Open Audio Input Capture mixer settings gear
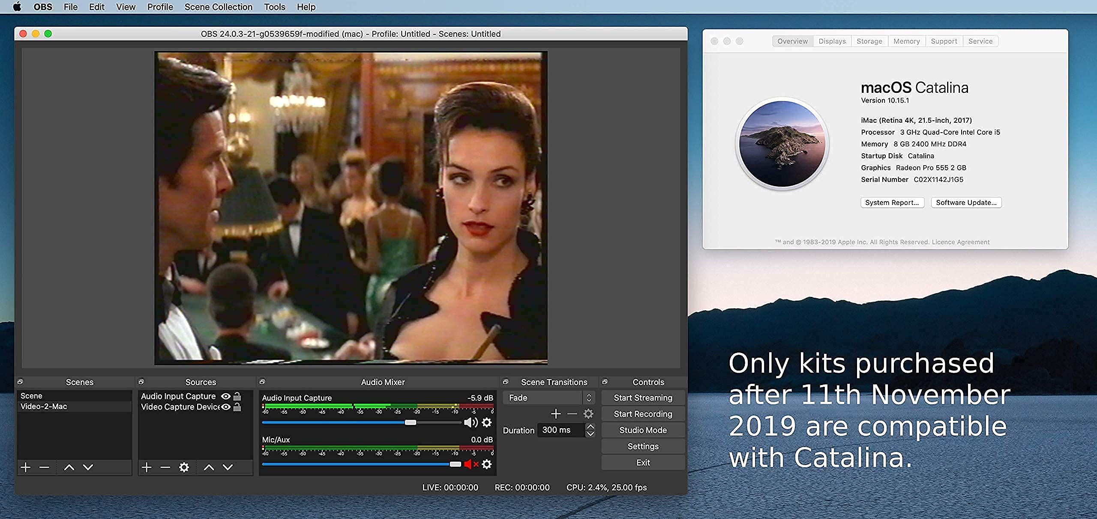The image size is (1097, 519). [x=487, y=423]
